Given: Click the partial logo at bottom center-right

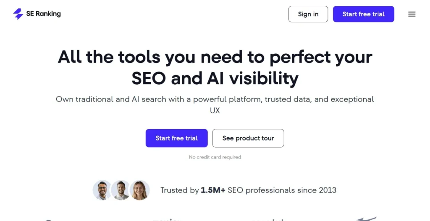Looking at the screenshot, I should [x=268, y=219].
